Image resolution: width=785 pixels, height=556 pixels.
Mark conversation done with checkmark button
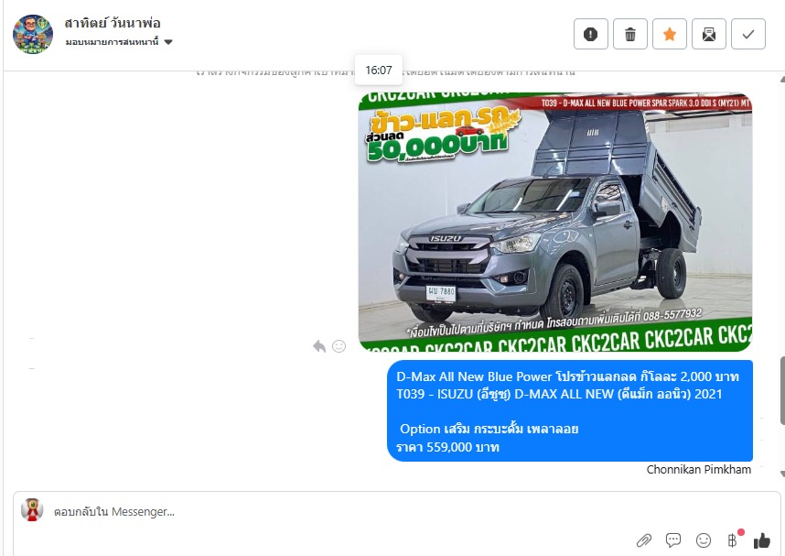[748, 34]
